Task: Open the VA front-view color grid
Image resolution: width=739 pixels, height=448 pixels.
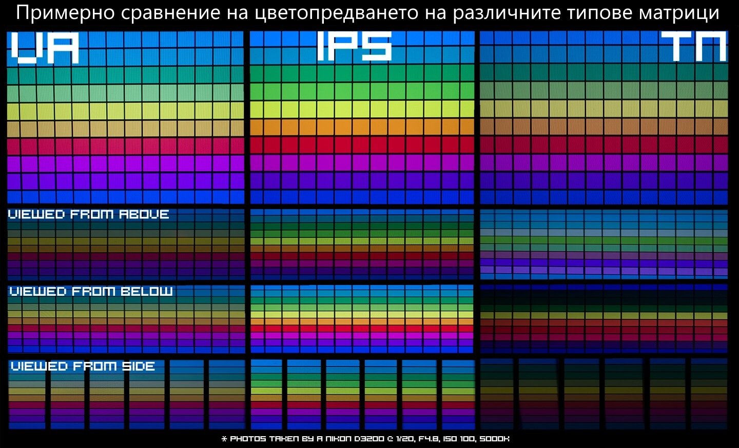Action: (126, 117)
